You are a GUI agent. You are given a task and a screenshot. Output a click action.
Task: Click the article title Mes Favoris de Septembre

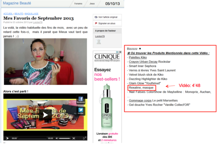[x=38, y=18]
